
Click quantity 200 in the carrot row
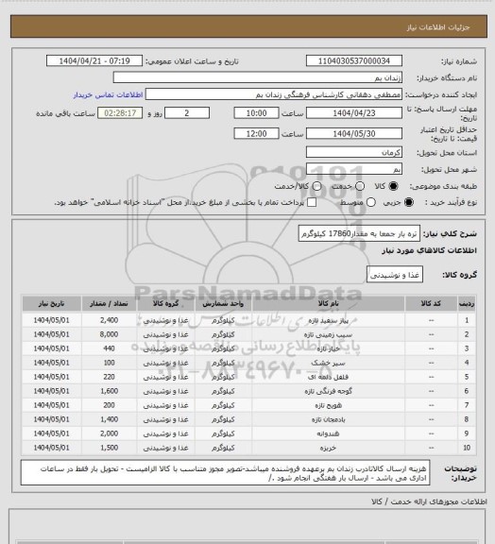[x=109, y=405]
